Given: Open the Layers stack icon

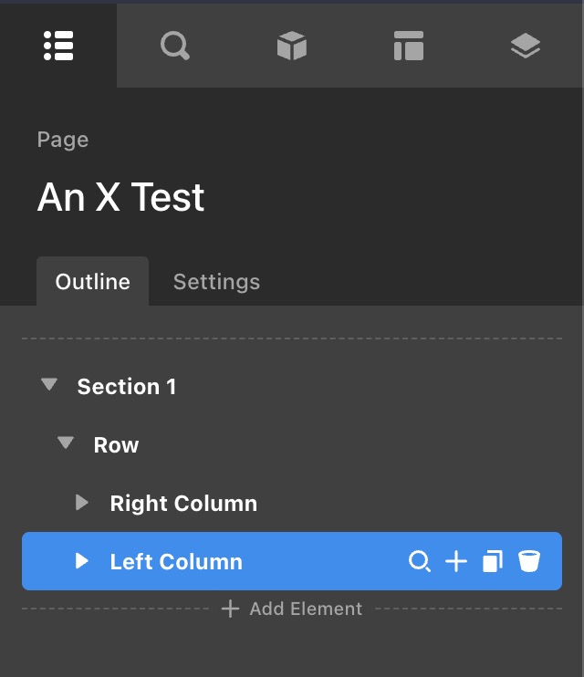Looking at the screenshot, I should tap(526, 46).
